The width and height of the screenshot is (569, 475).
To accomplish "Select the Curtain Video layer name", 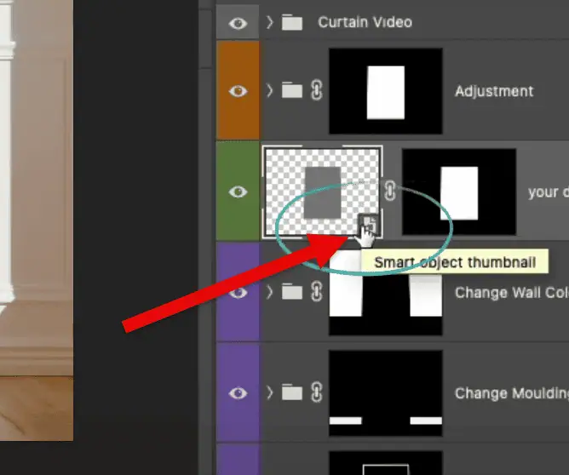I will 365,22.
